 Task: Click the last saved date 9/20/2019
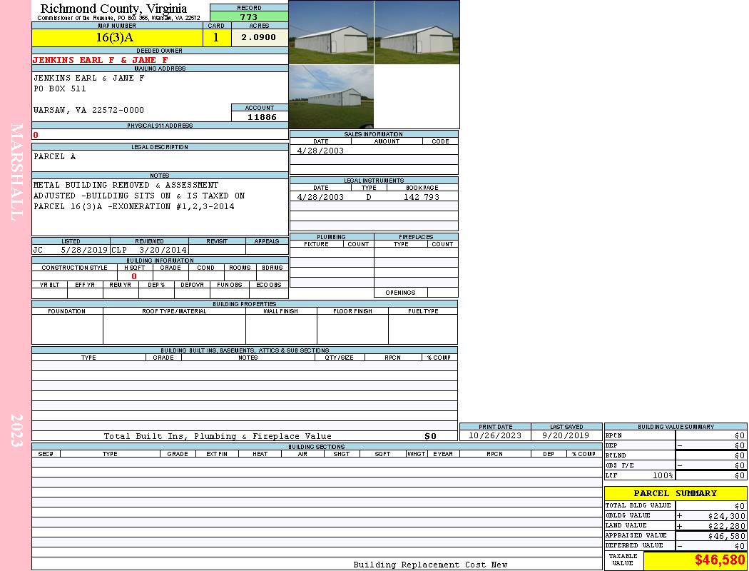[566, 435]
